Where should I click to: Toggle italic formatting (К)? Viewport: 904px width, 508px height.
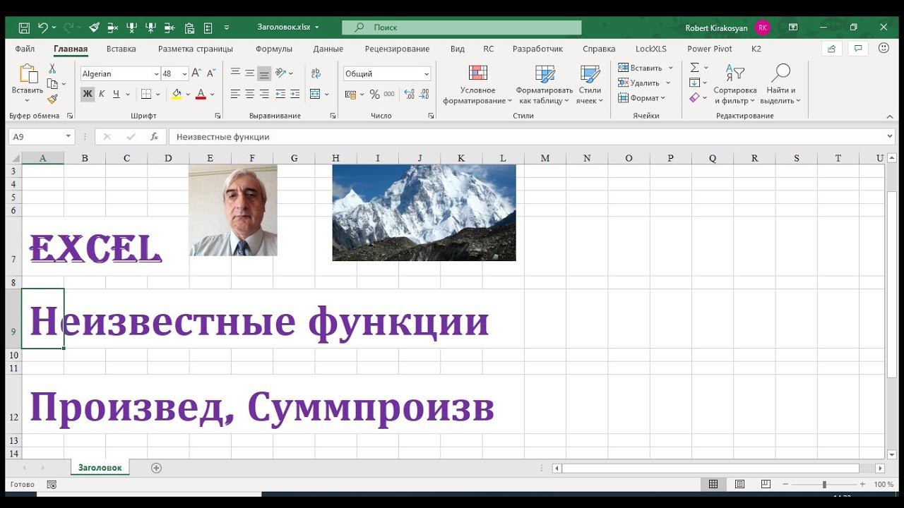click(102, 94)
